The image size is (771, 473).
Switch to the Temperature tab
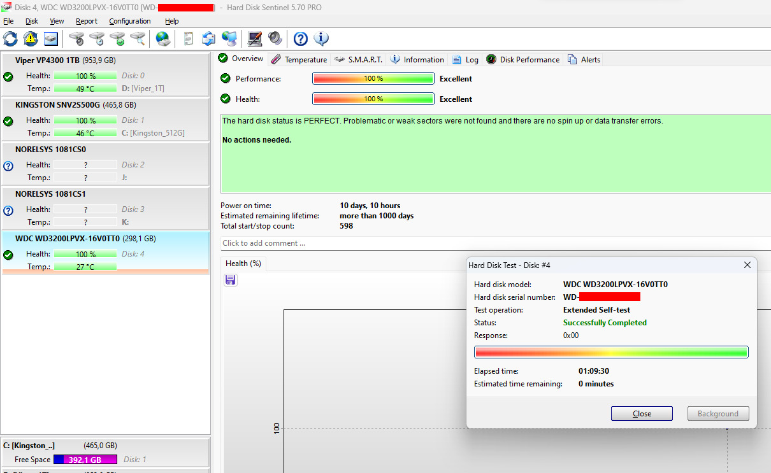(x=299, y=59)
